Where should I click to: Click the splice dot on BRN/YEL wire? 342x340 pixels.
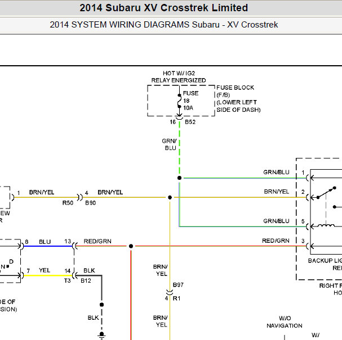[x=170, y=197]
